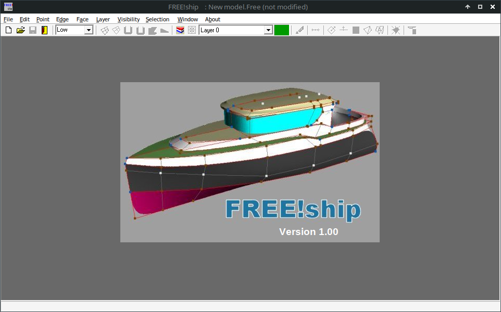Open the Visibility menu
Image resolution: width=501 pixels, height=312 pixels.
pos(129,19)
